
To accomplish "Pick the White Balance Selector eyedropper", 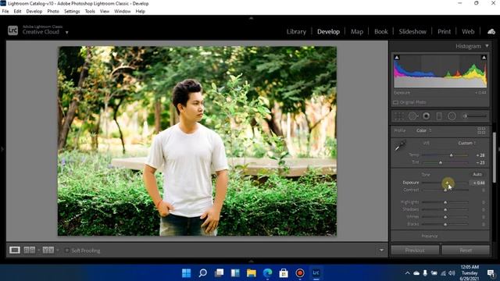I will pyautogui.click(x=400, y=146).
